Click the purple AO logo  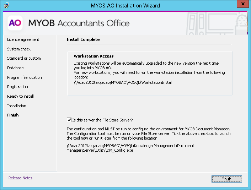tap(15, 23)
